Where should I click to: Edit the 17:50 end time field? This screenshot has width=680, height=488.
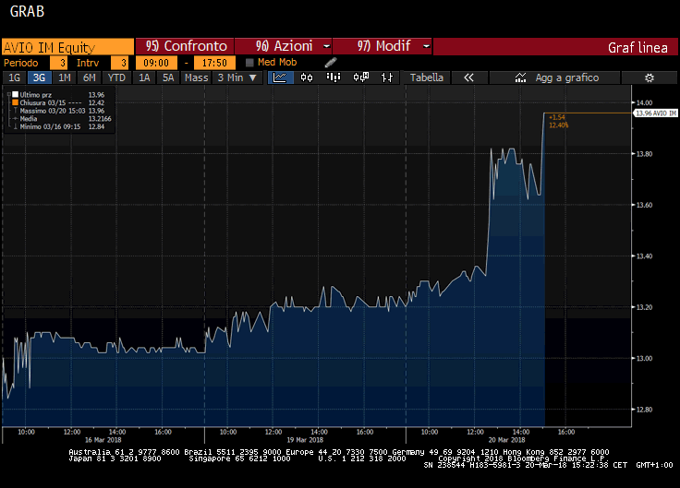(214, 63)
